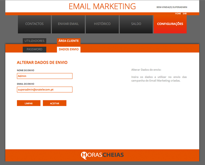Open the Histórico section
The image size is (205, 165).
coord(102,24)
